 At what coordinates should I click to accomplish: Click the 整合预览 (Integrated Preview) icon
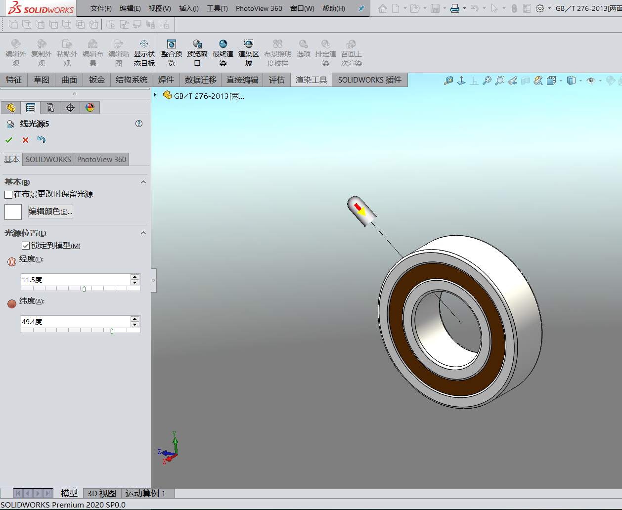click(x=171, y=52)
